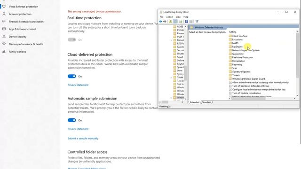Open the Action menu

[169, 17]
